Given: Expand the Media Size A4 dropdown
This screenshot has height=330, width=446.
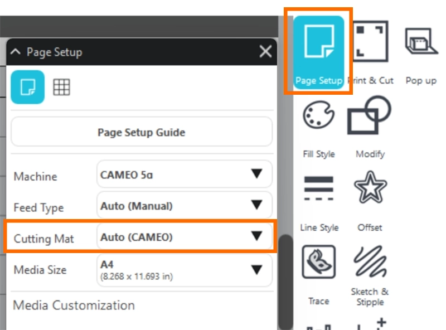Looking at the screenshot, I should 184,270.
